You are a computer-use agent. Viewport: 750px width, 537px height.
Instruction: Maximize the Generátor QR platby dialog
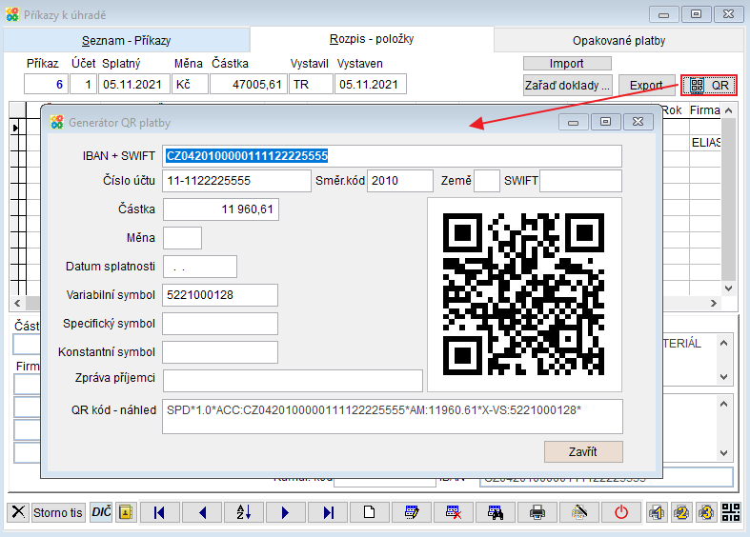pos(605,122)
